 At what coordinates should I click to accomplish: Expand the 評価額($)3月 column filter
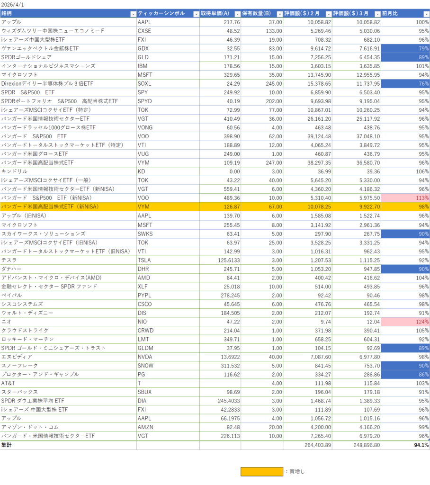pyautogui.click(x=377, y=14)
